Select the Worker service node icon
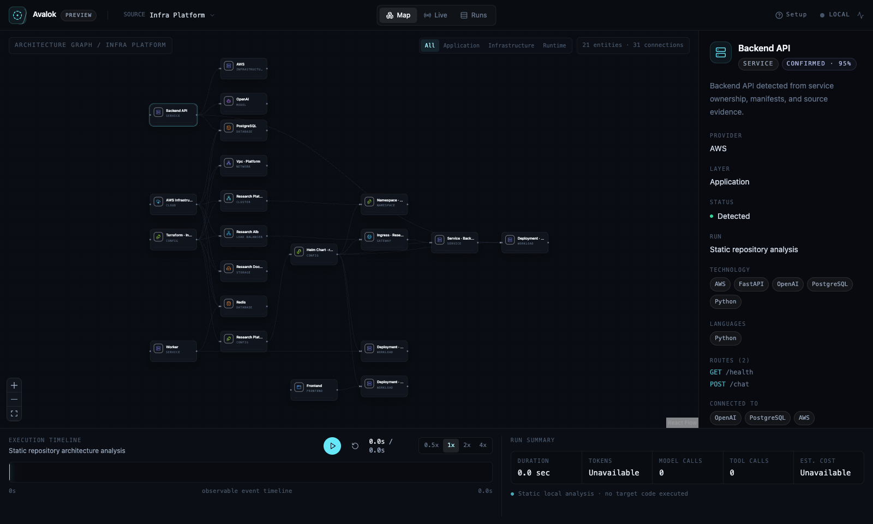Viewport: 873px width, 524px height. tap(158, 348)
